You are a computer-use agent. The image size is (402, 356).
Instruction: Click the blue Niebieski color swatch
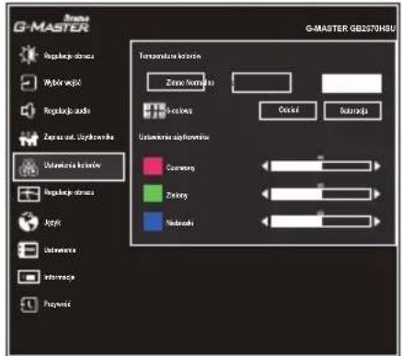(x=153, y=221)
